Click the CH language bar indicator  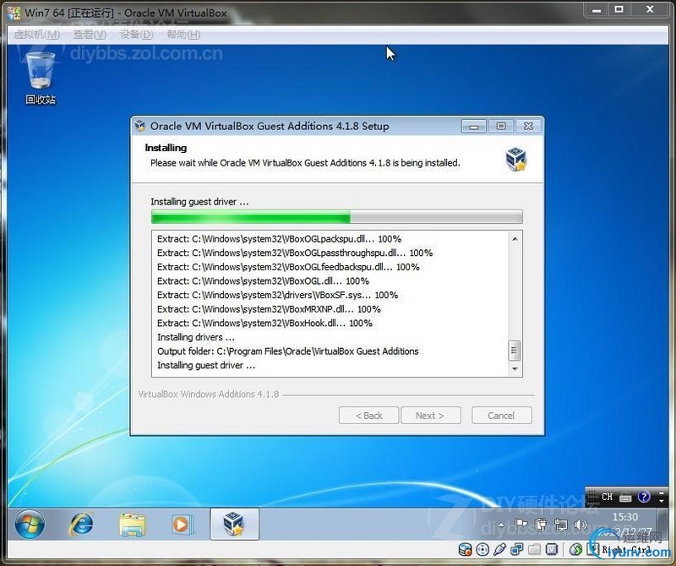click(607, 497)
